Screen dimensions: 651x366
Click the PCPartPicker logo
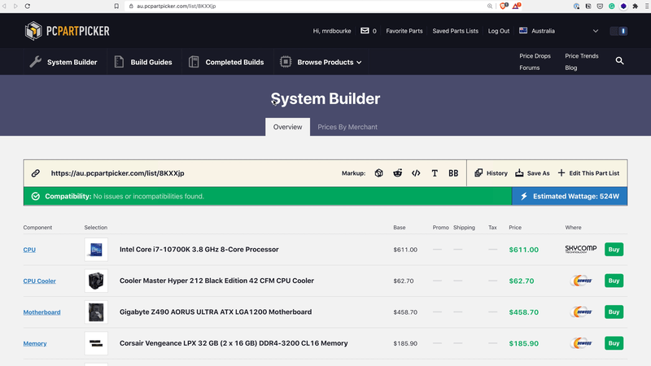click(x=68, y=31)
